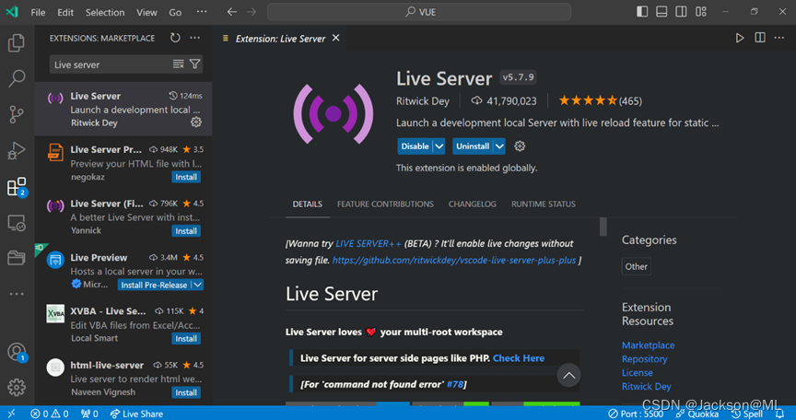Screen dimensions: 796x420
Task: Filter extensions with funnel icon
Action: pos(195,64)
